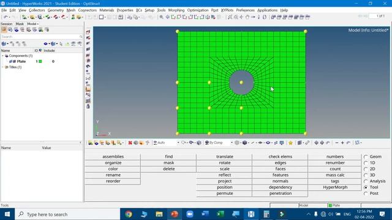
Task: Click the mass calc panel button
Action: click(335, 175)
